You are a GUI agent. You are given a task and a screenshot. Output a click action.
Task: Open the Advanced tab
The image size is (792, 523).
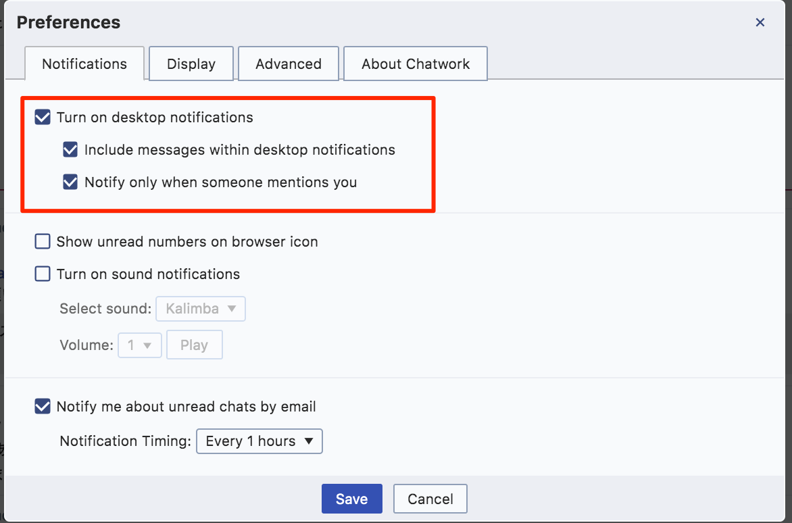tap(288, 64)
